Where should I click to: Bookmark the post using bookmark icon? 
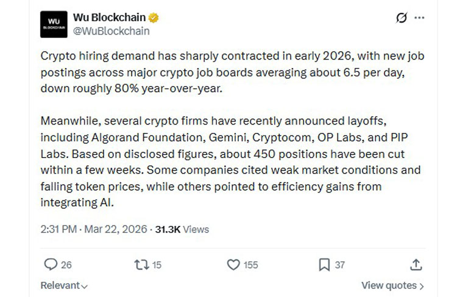point(324,264)
